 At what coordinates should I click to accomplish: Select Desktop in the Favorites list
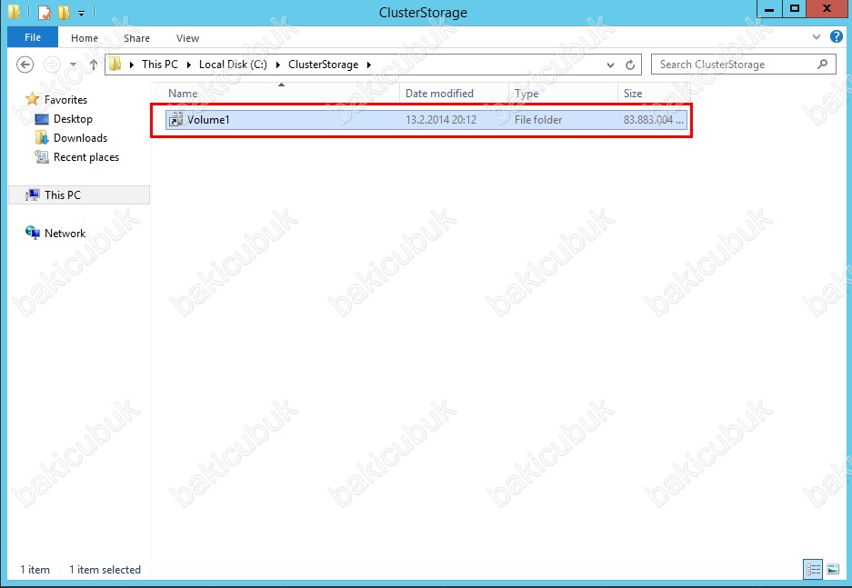click(x=73, y=119)
